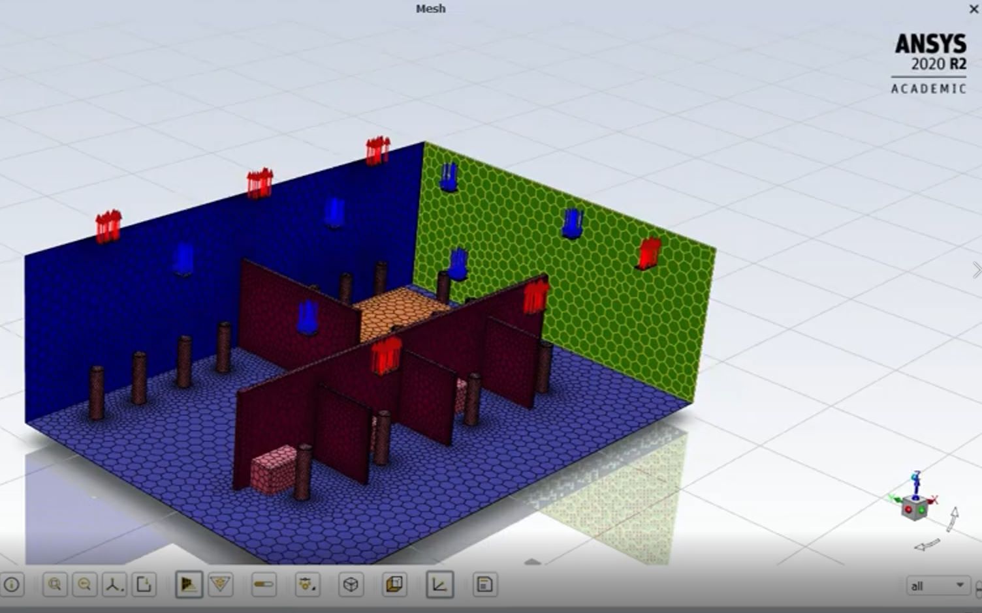Select the isometric view axis icon
The height and width of the screenshot is (613, 982).
pos(115,585)
